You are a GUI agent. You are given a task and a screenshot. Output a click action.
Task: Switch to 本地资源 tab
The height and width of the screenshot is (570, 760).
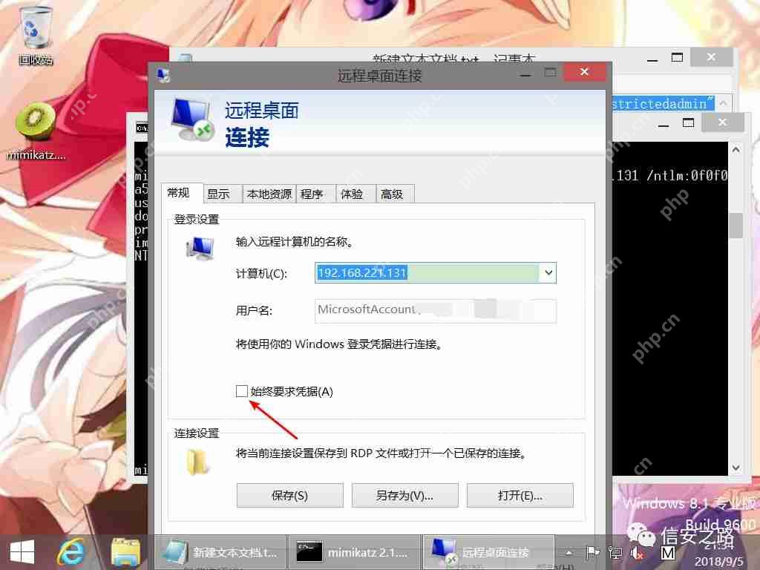coord(269,194)
